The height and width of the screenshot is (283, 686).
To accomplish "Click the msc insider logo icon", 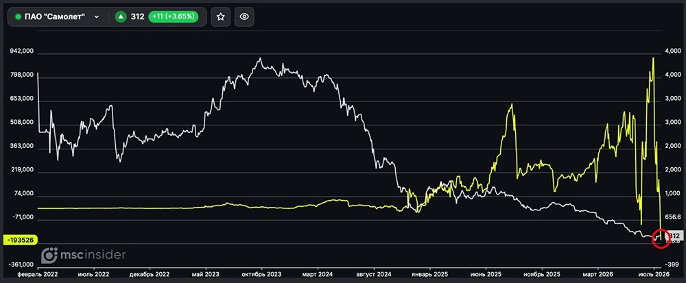I will coord(49,255).
